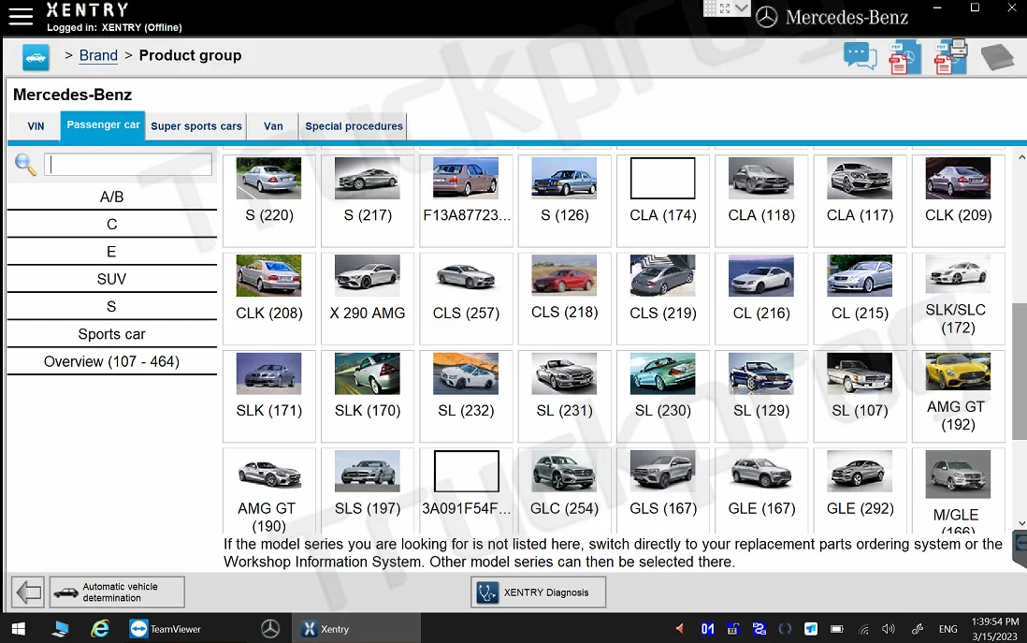Choose the SLK (170) model tile
This screenshot has width=1027, height=643.
[368, 396]
